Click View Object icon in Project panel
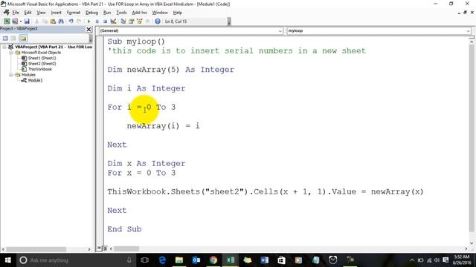The height and width of the screenshot is (267, 476). [13, 38]
